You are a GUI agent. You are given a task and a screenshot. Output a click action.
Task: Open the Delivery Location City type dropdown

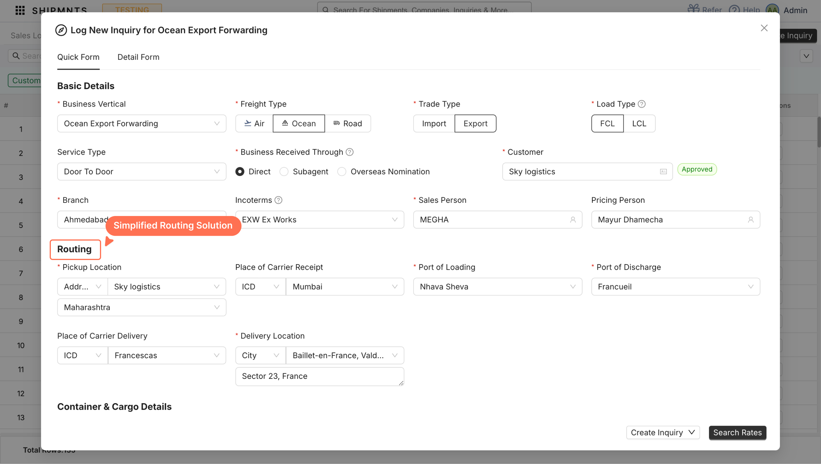[x=260, y=356]
